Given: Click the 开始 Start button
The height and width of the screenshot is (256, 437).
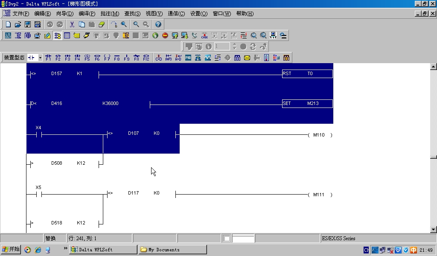Looking at the screenshot, I should [x=11, y=250].
